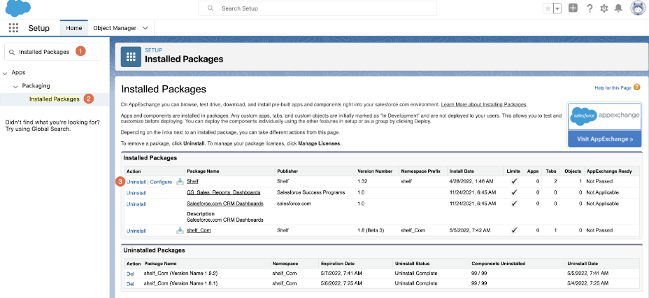This screenshot has width=649, height=298.
Task: Delete shelf_Com Version Name 1.8.2 entry
Action: point(130,274)
